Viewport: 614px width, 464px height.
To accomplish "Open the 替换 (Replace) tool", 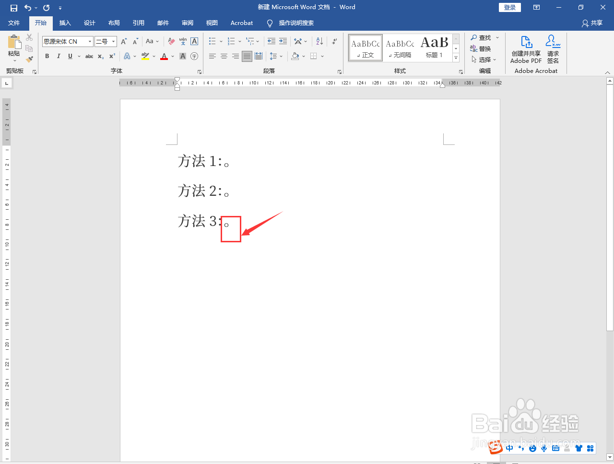I will [x=484, y=48].
